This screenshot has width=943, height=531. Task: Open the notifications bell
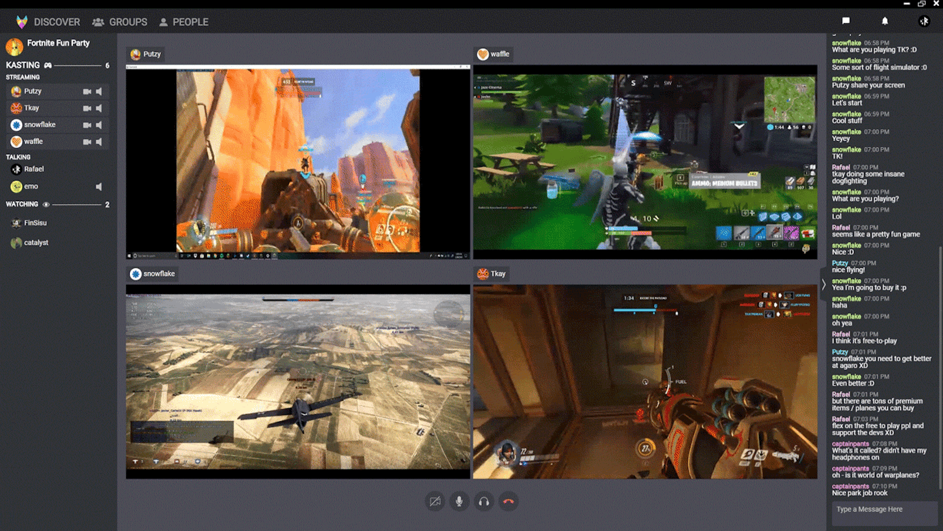point(885,21)
